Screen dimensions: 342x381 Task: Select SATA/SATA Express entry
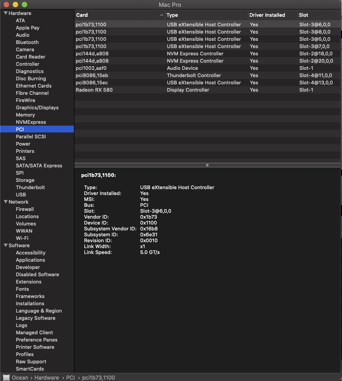point(39,166)
